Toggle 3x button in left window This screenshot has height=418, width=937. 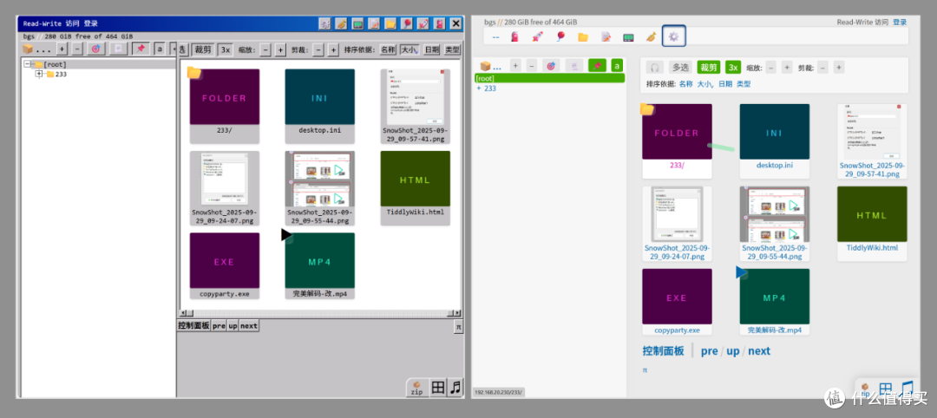(226, 49)
